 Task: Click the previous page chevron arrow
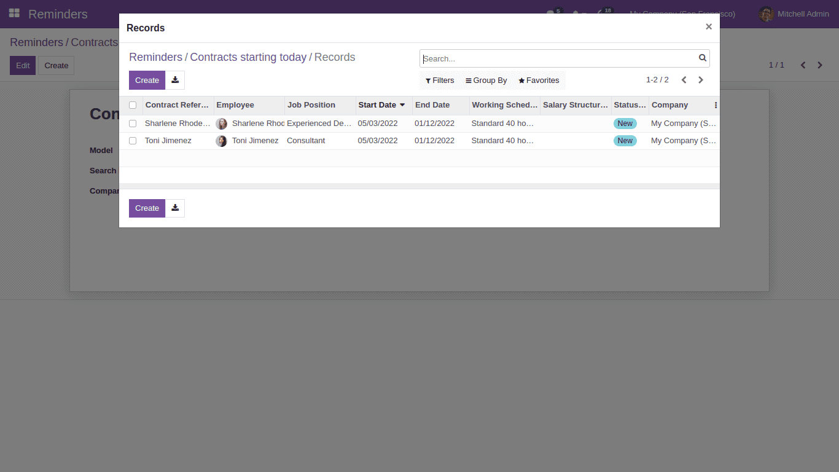pos(684,80)
